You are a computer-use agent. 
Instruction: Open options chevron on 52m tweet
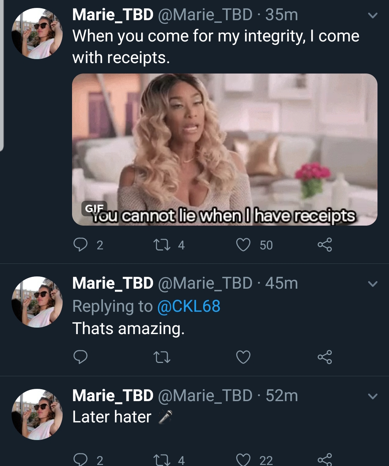373,396
